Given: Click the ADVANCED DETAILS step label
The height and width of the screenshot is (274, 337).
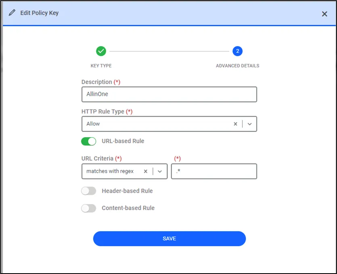Looking at the screenshot, I should (x=237, y=66).
